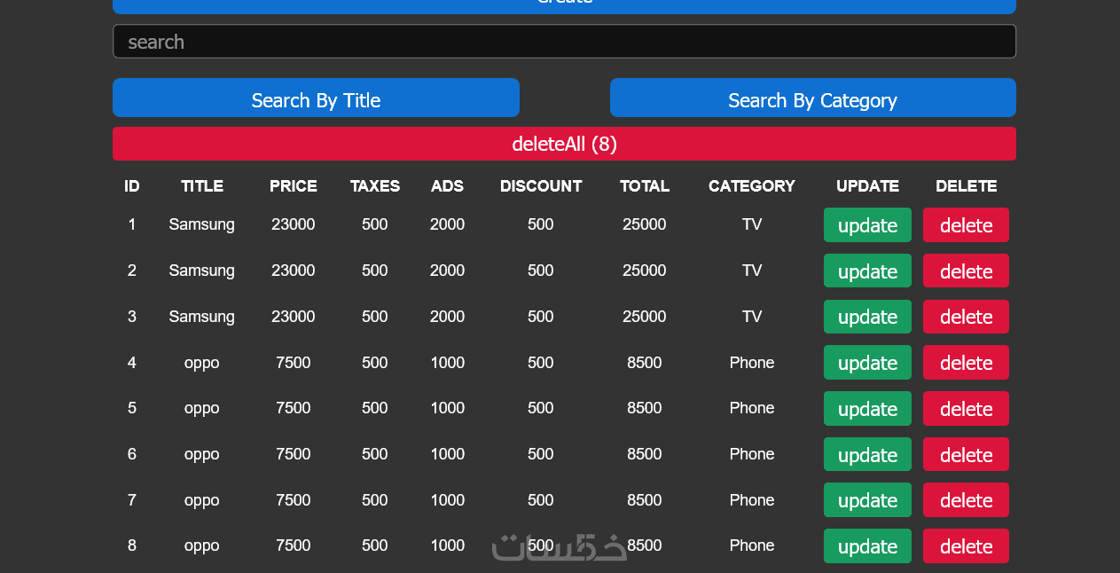
Task: Click the TV category in row 3
Action: (x=752, y=317)
